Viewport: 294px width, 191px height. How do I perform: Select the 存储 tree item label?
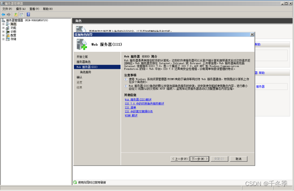13,39
